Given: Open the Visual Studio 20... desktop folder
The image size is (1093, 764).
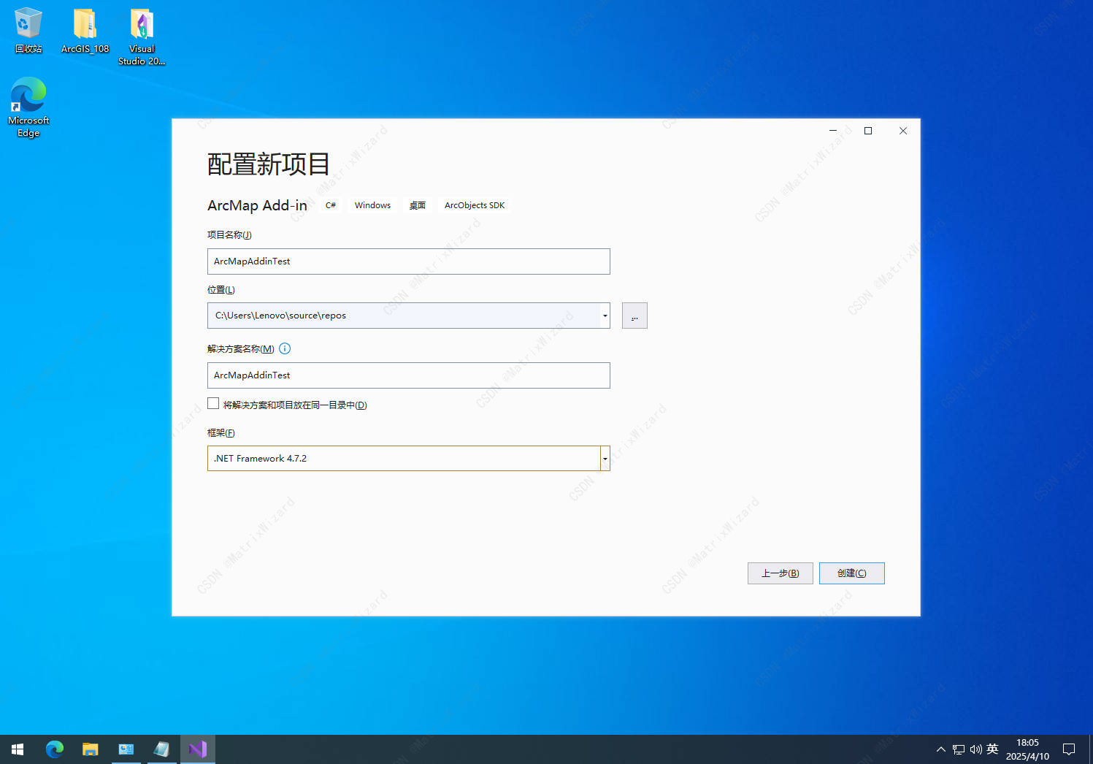Looking at the screenshot, I should tap(142, 37).
